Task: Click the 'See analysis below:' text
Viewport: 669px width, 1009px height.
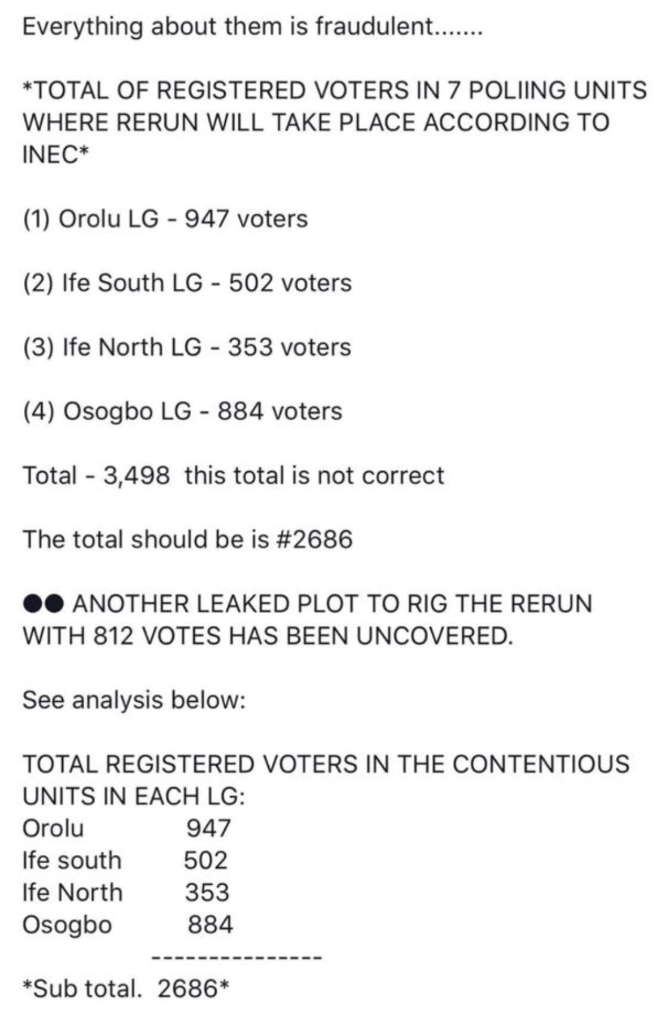Action: coord(134,700)
